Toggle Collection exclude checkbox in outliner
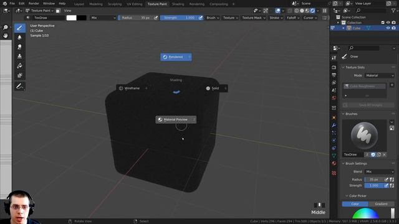 383,22
